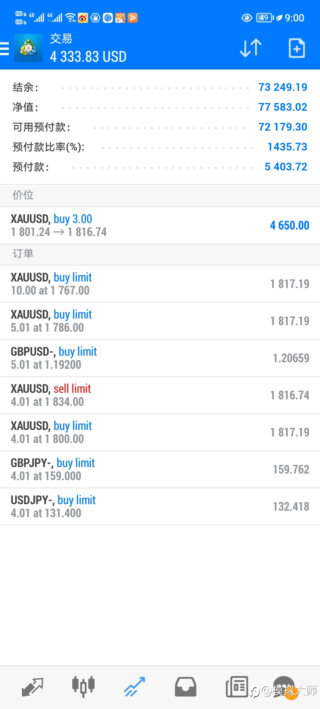Screen dimensions: 320x709
Task: Select the XAUUSD buy 3.00 position
Action: tap(160, 226)
